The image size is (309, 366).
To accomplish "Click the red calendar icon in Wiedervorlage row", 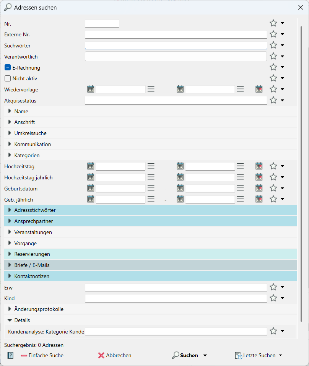I will pyautogui.click(x=259, y=89).
